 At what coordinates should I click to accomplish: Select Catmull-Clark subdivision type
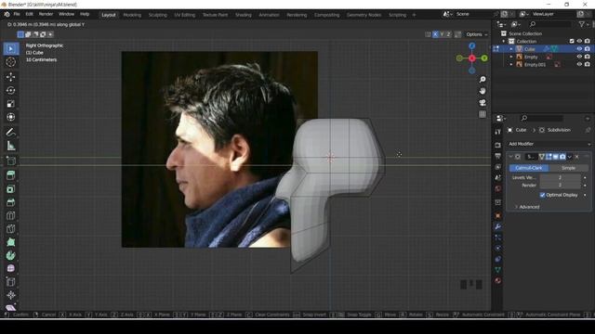[x=529, y=168]
